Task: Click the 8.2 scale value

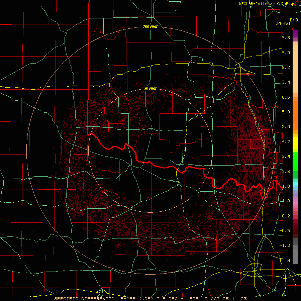Action: click(286, 67)
